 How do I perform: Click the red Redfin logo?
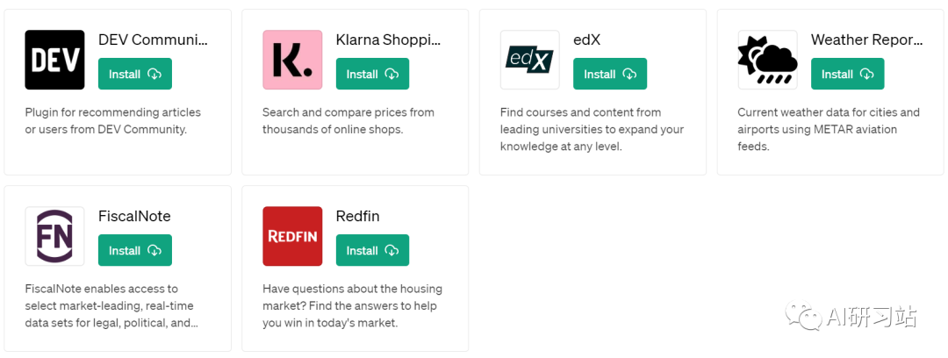(292, 236)
